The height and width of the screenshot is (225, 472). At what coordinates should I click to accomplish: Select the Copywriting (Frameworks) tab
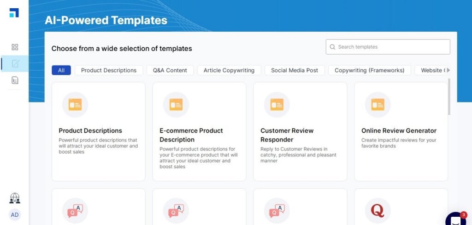coord(369,70)
